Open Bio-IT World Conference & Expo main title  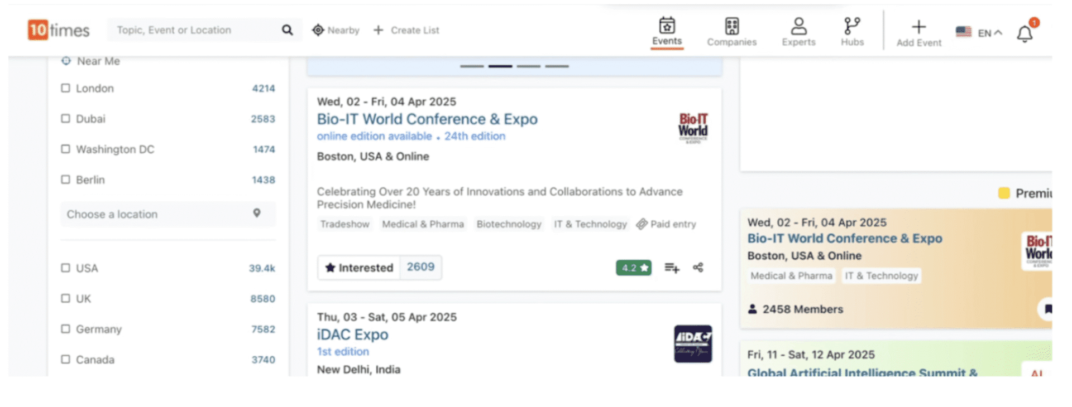(427, 119)
